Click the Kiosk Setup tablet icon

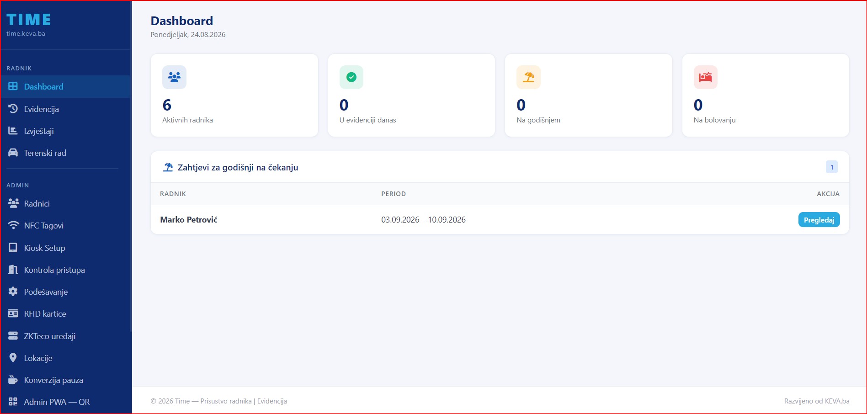pyautogui.click(x=13, y=248)
